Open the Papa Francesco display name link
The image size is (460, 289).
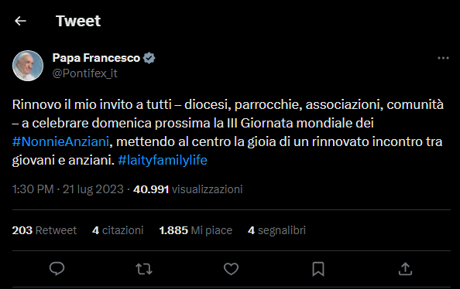96,58
